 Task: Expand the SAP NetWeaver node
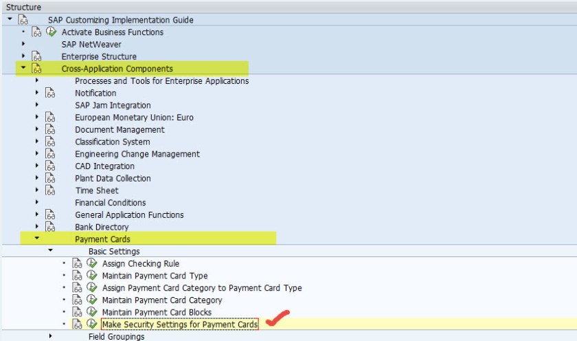23,44
